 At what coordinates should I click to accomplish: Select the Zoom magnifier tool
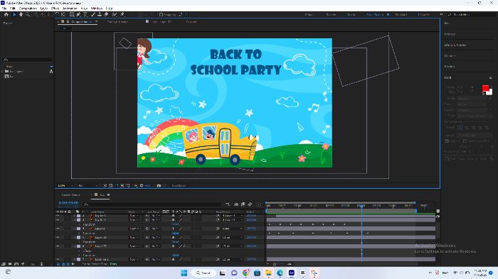click(x=28, y=15)
